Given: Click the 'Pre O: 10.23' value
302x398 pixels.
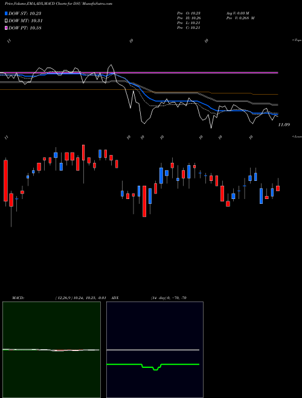Looking at the screenshot, I should [189, 13].
